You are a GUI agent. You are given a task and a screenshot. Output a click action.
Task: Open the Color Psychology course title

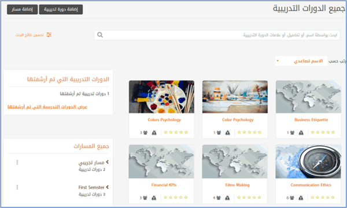coord(238,120)
